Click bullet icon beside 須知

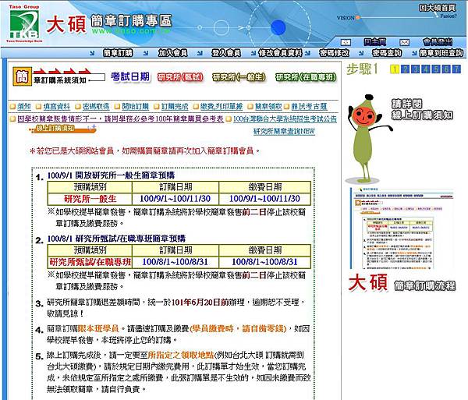tap(12, 107)
